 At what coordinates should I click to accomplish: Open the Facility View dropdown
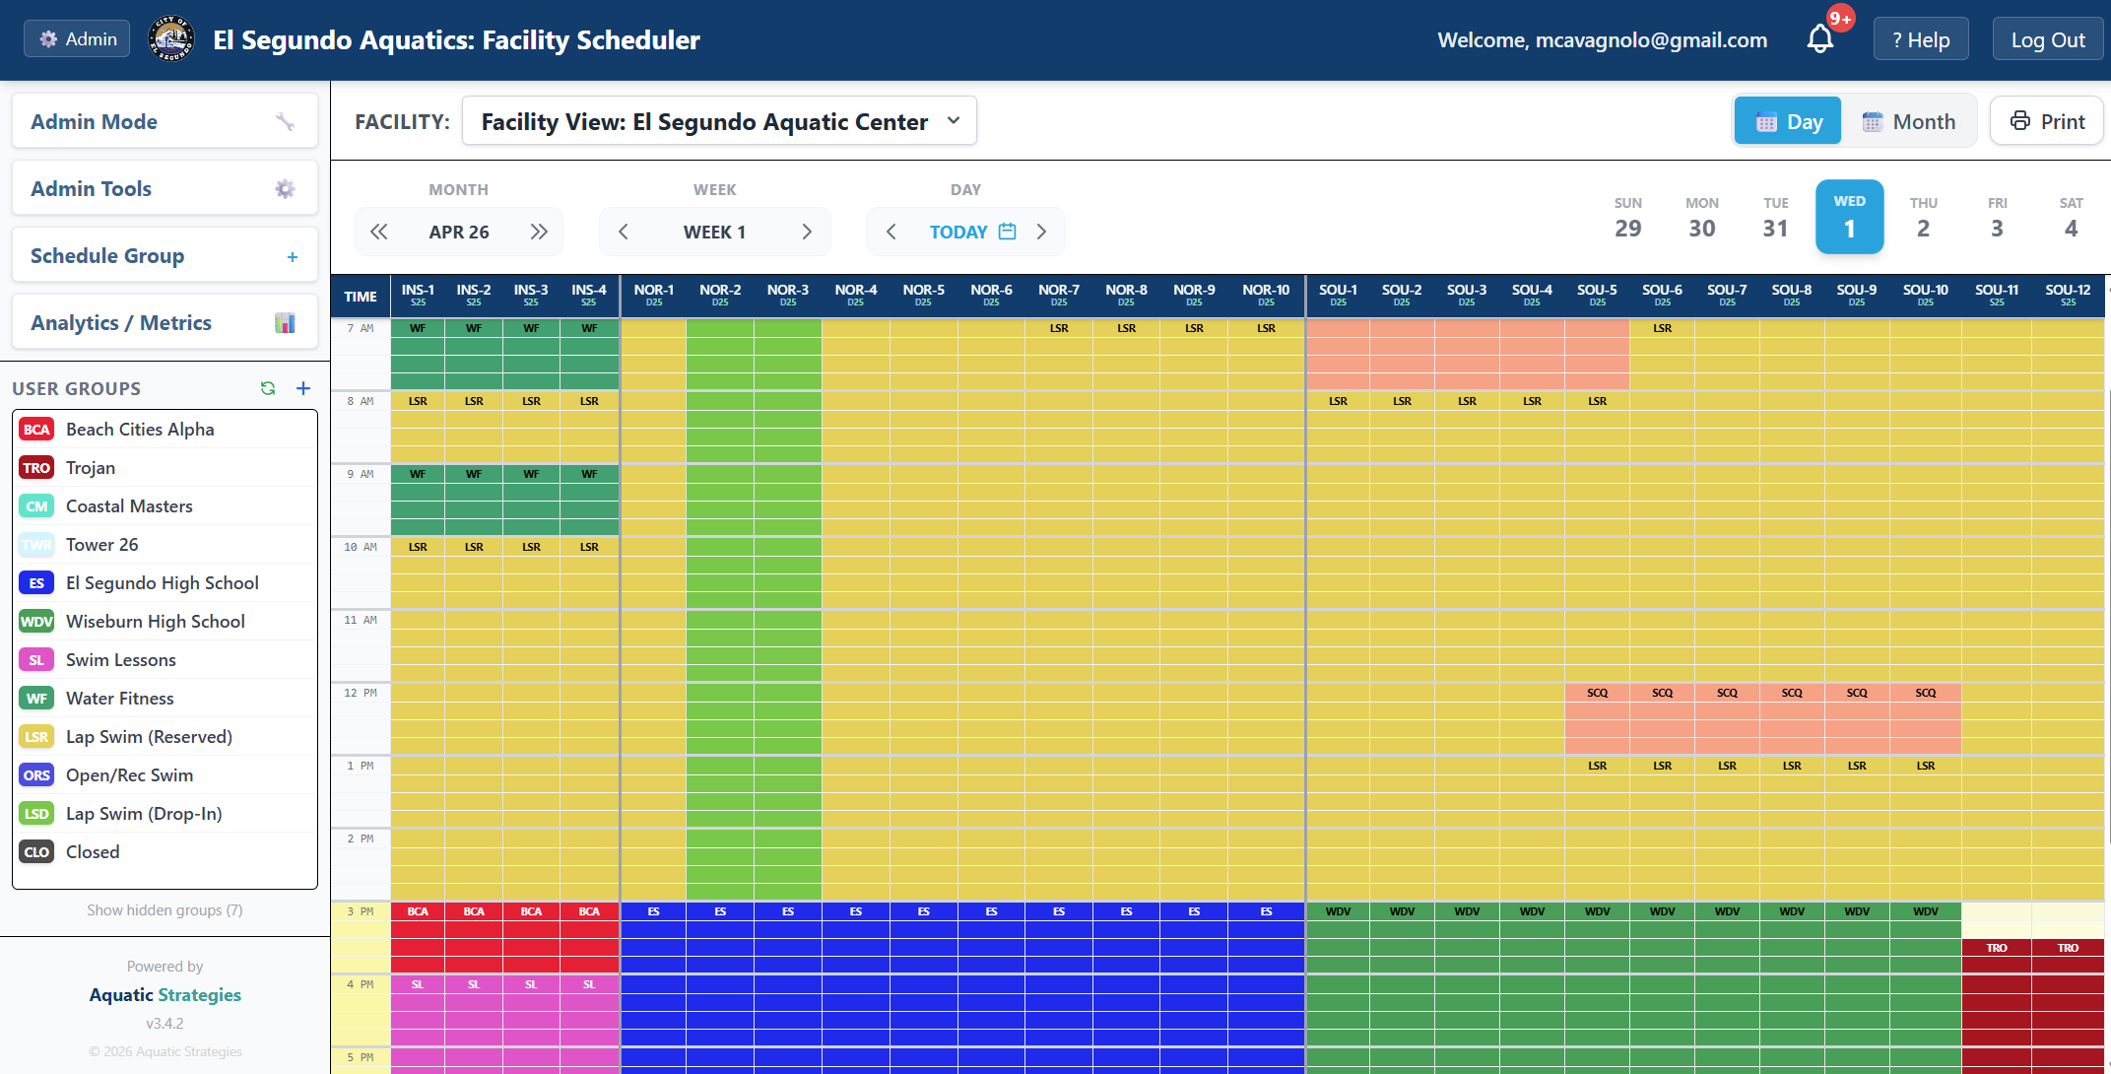[x=720, y=120]
